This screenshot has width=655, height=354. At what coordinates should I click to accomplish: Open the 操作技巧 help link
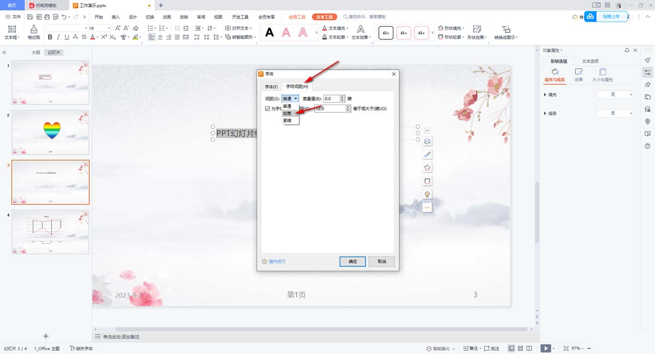(277, 261)
